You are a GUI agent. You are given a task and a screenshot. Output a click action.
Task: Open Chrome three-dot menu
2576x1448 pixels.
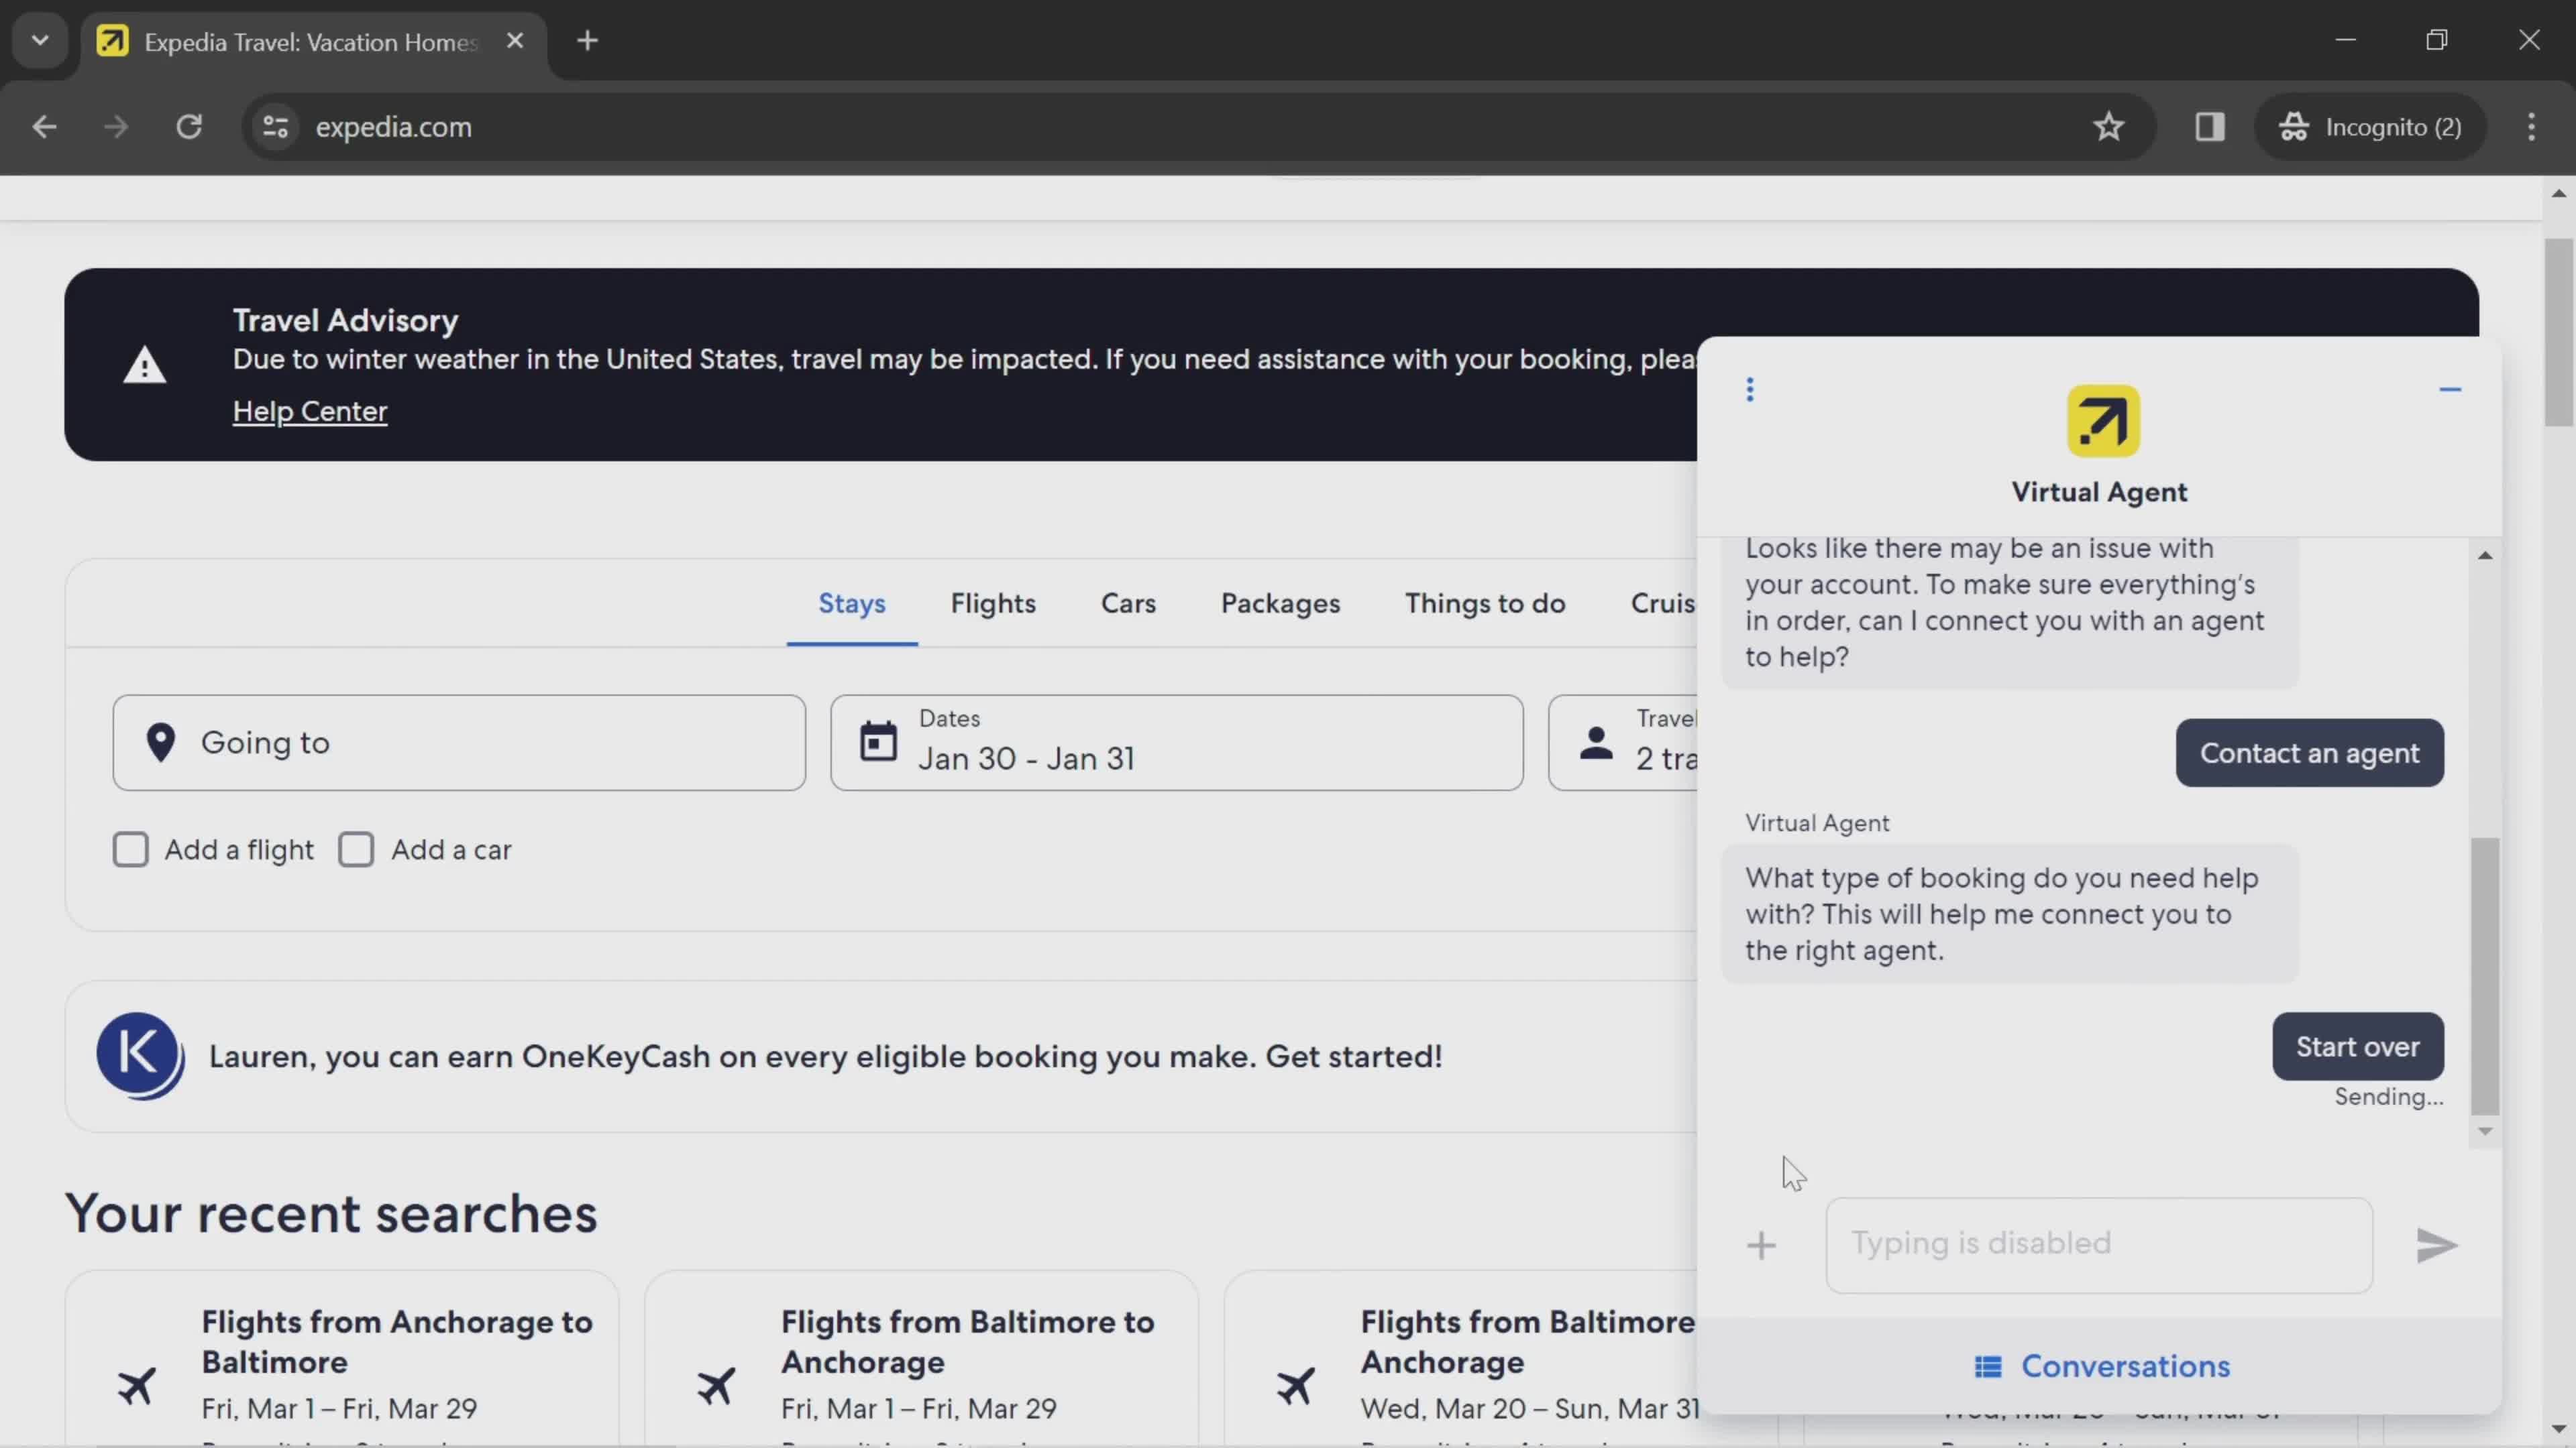pyautogui.click(x=2531, y=127)
